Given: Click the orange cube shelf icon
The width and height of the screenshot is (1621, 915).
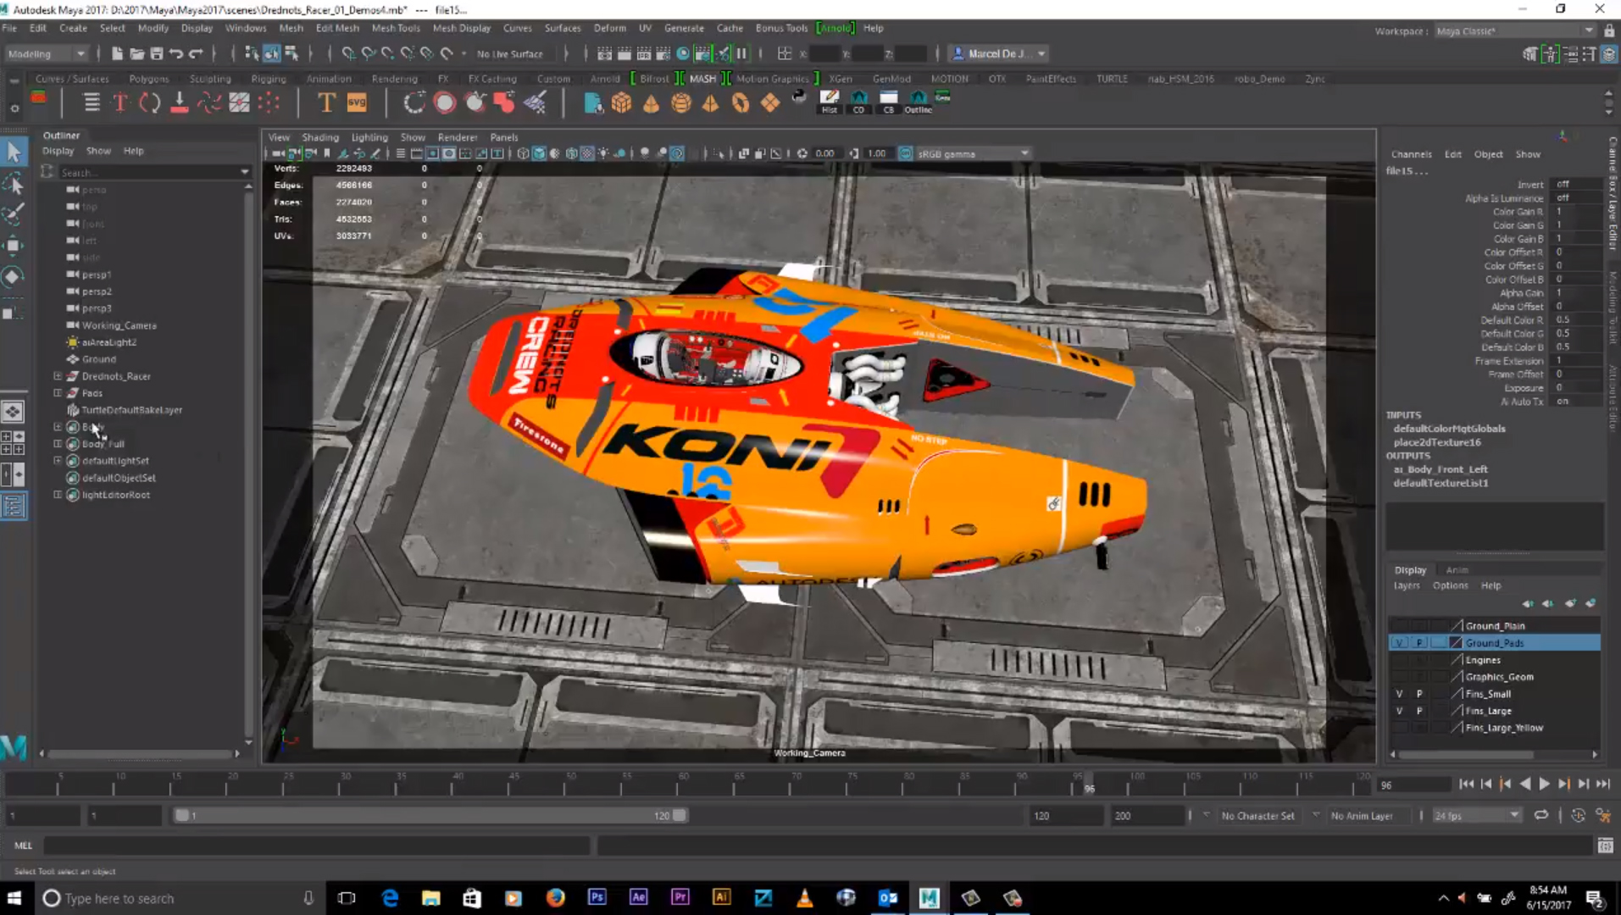Looking at the screenshot, I should pos(621,103).
